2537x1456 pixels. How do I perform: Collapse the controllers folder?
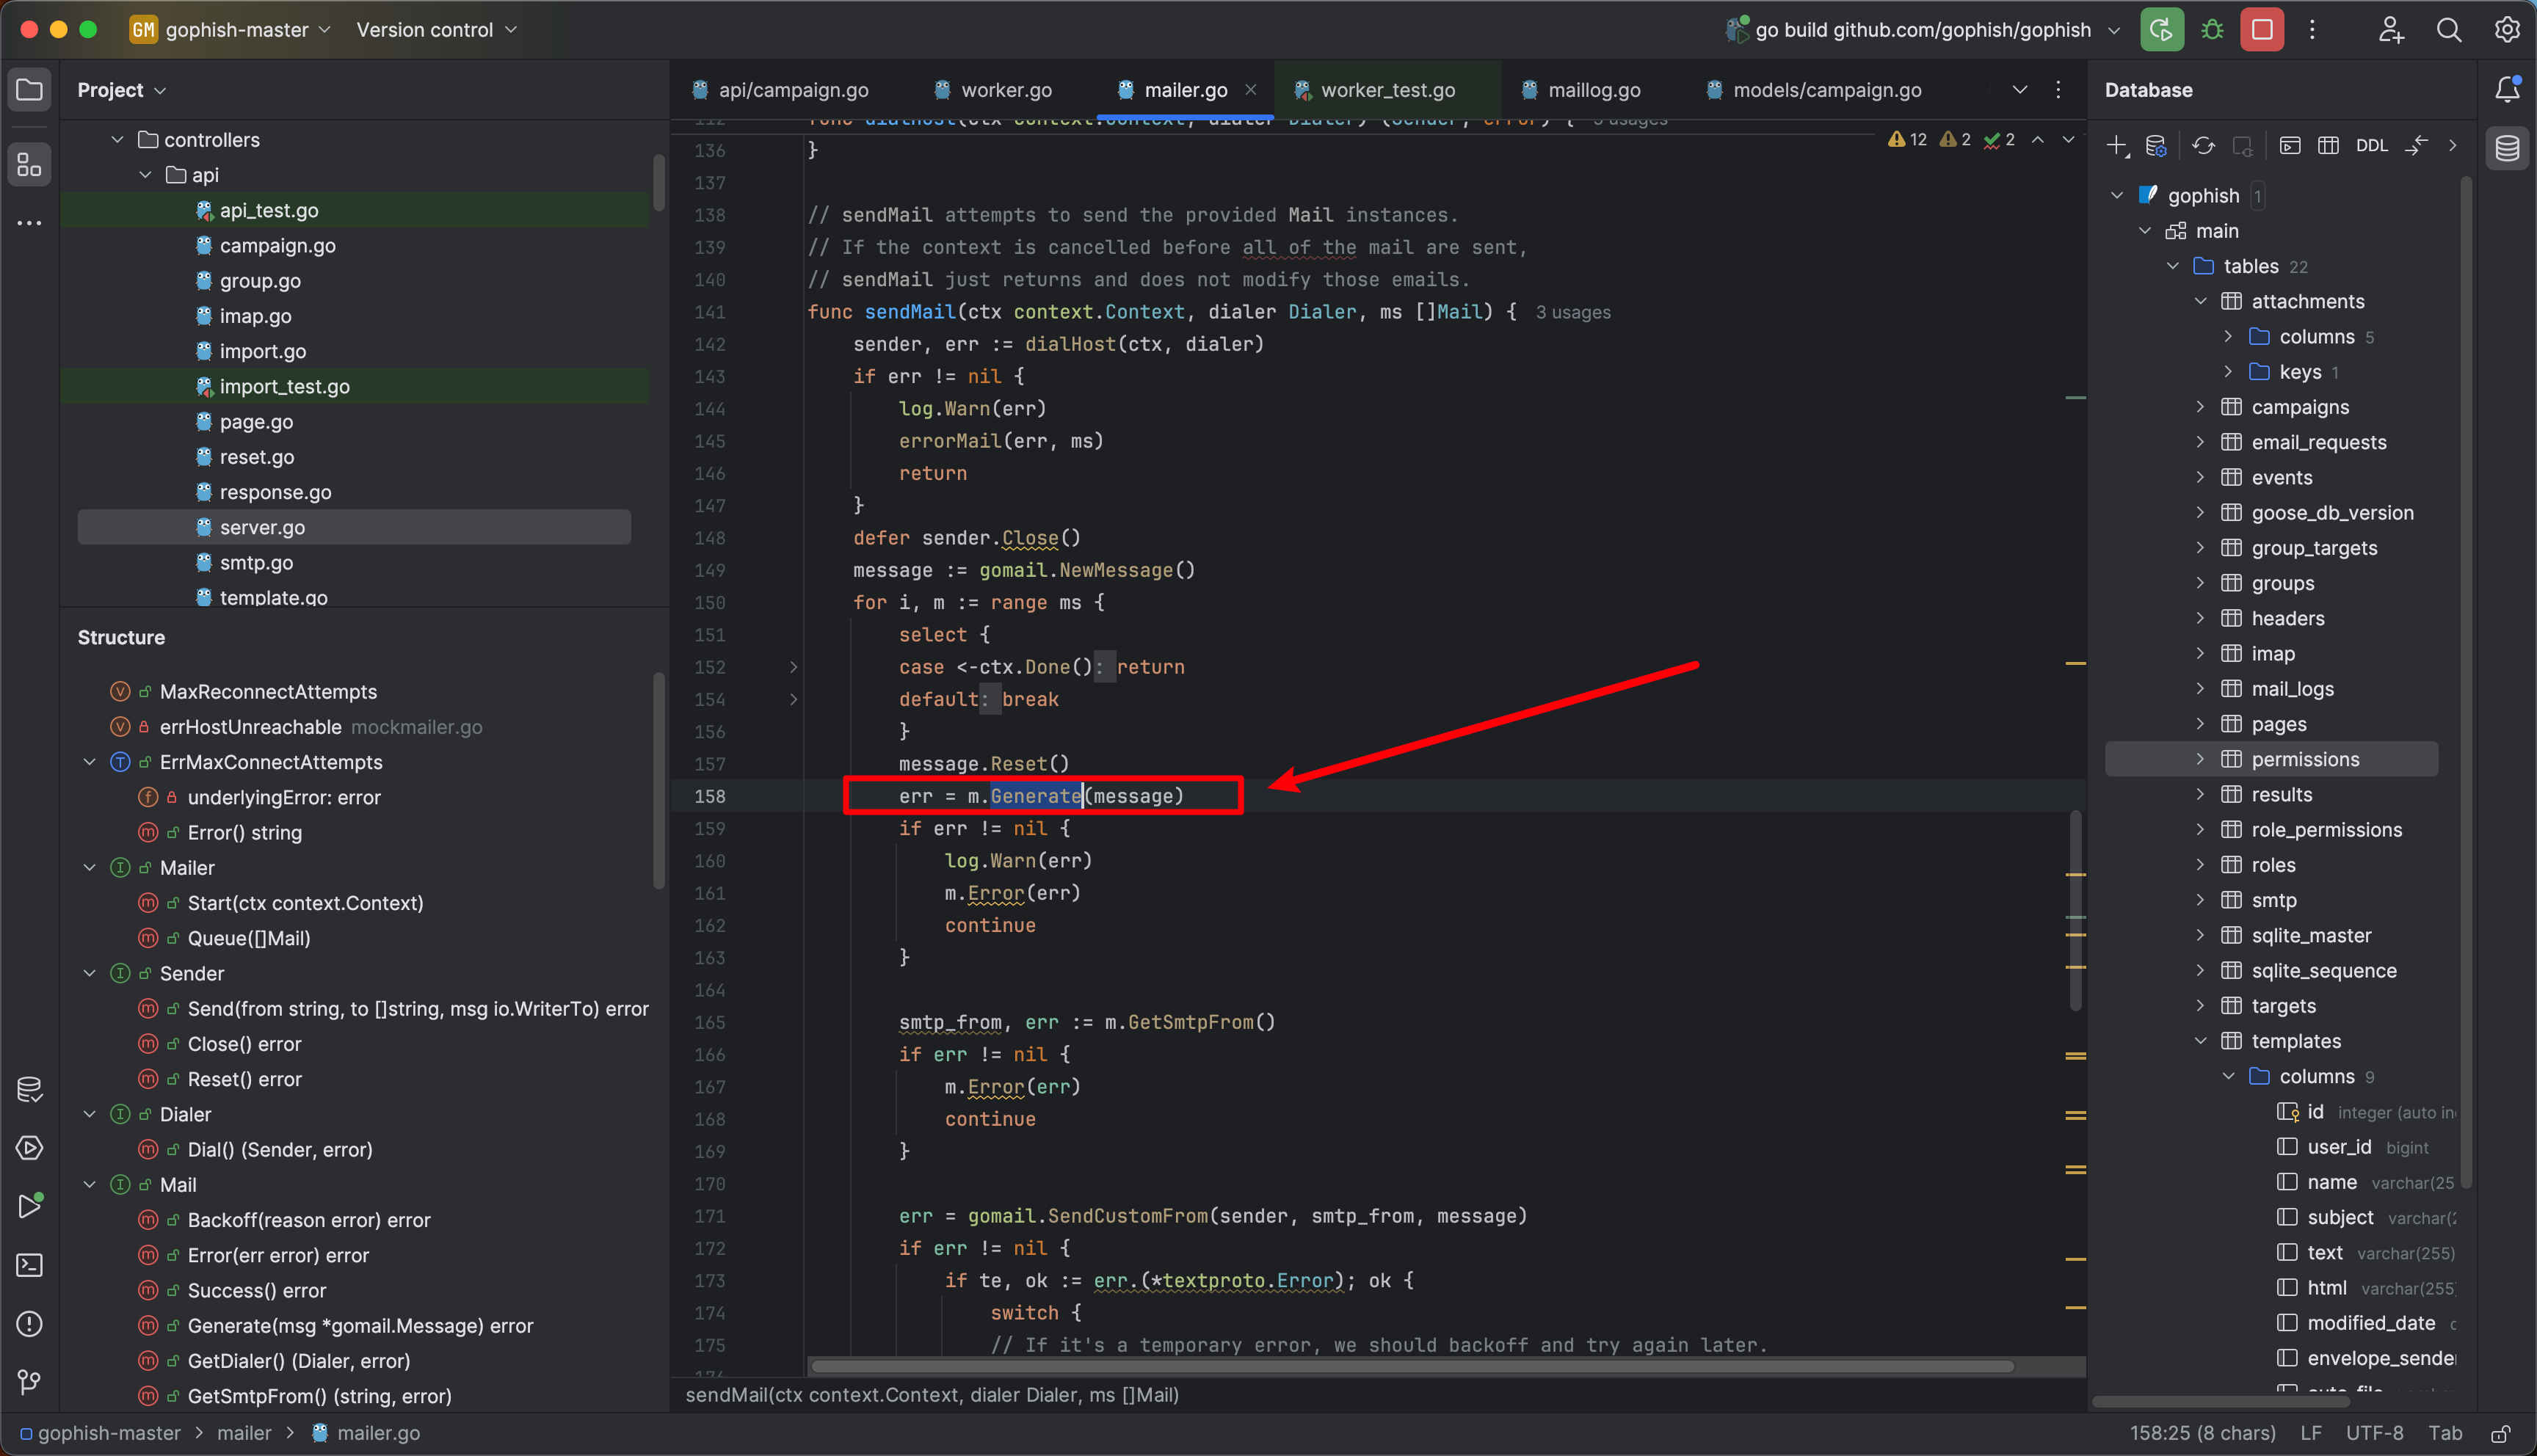(x=117, y=139)
